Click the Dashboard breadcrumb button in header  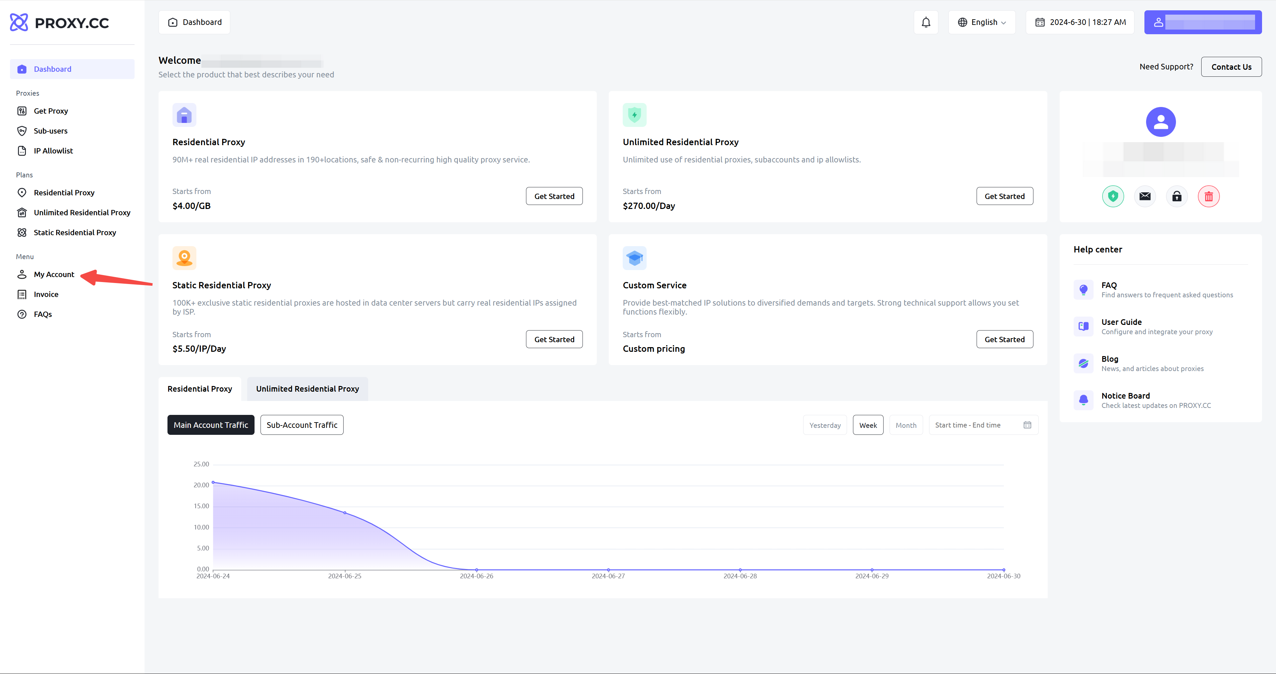click(194, 22)
